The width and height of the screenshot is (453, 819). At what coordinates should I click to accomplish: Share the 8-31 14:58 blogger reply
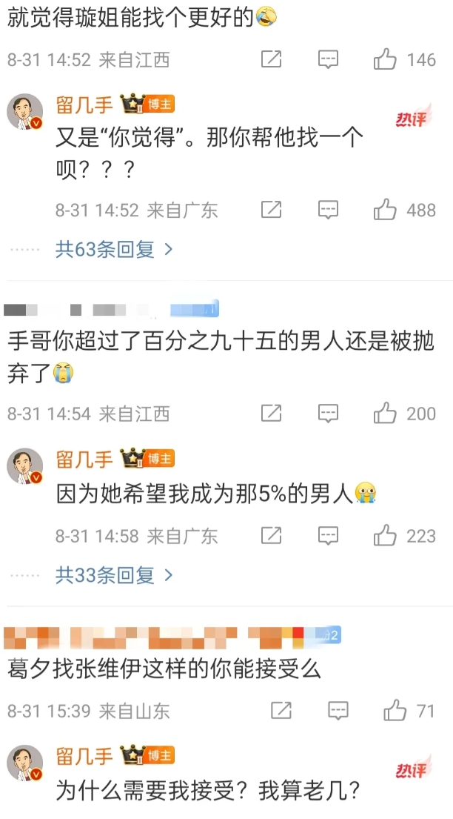272,536
